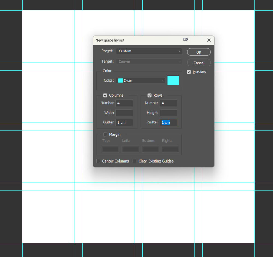The image size is (273, 257).
Task: Open the Preset dropdown showing Custom
Action: 149,51
